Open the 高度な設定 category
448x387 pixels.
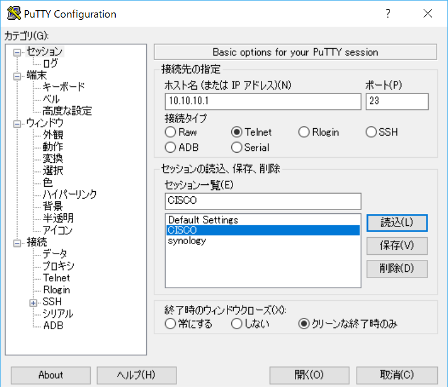point(67,111)
